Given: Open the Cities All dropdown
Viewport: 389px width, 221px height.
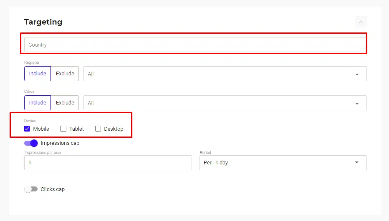Looking at the screenshot, I should (x=225, y=103).
